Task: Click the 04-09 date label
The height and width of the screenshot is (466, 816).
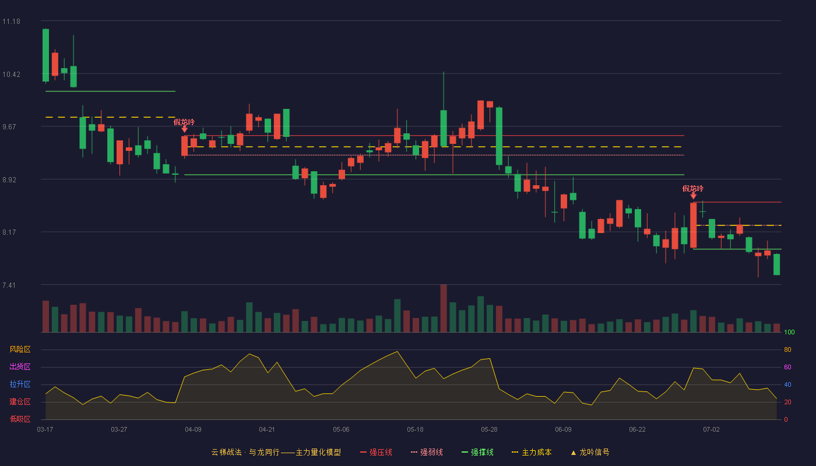Action: (193, 429)
